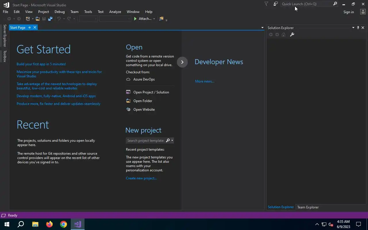
Task: Click the Create new project link
Action: 141,178
